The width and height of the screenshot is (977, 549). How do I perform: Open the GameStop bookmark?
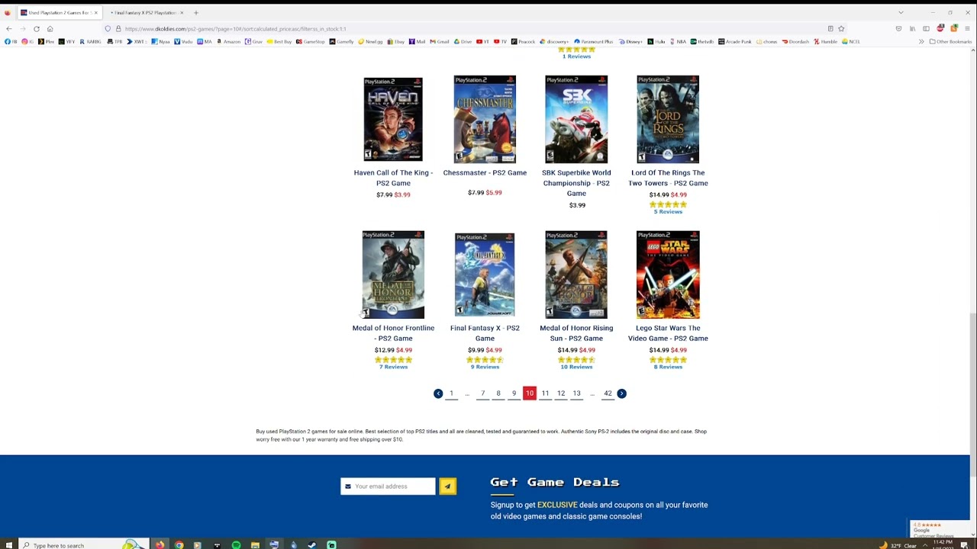[x=311, y=41]
